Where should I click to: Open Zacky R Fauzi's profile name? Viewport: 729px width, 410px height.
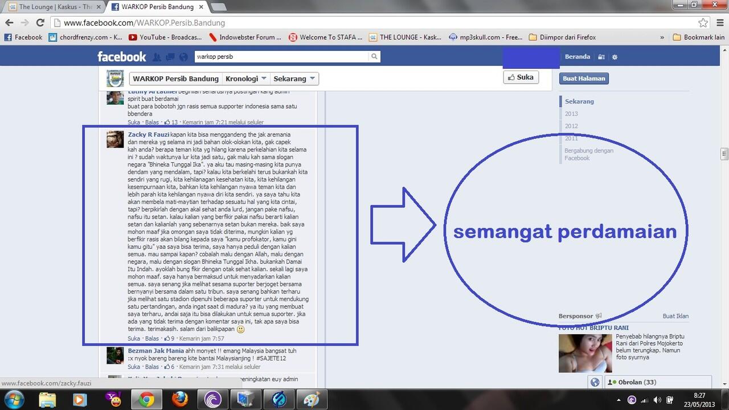pos(148,134)
